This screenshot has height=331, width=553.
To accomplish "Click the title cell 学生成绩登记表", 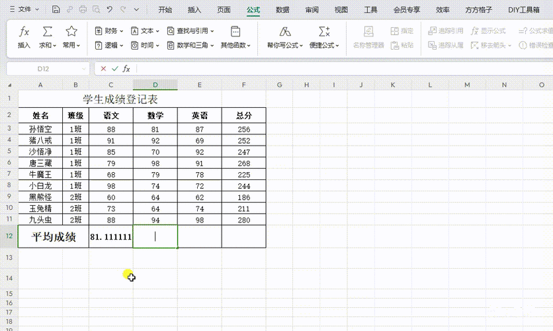I will [x=120, y=99].
